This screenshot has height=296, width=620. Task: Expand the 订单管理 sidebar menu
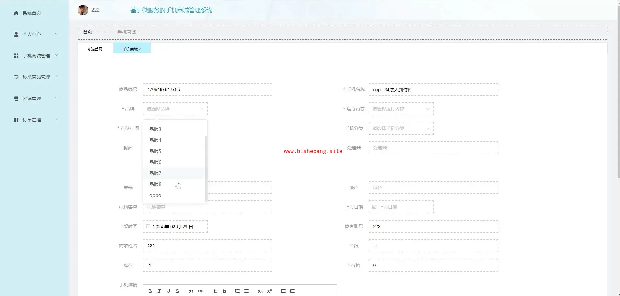coord(56,119)
